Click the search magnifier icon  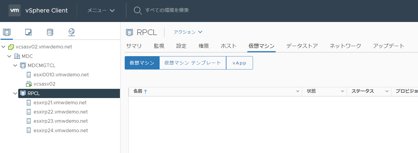click(137, 10)
